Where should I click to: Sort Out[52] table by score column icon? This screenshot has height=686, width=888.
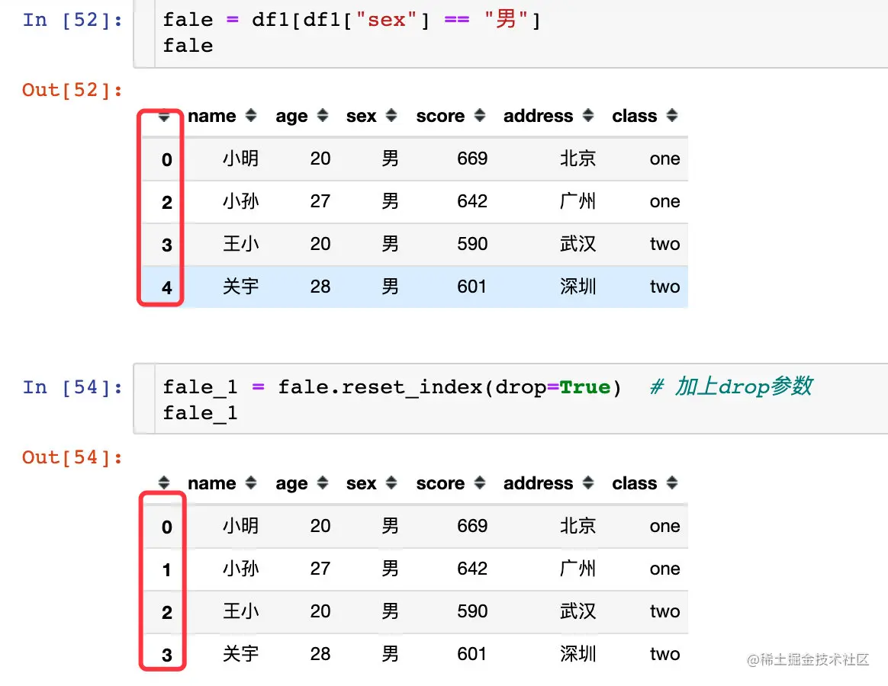[480, 116]
